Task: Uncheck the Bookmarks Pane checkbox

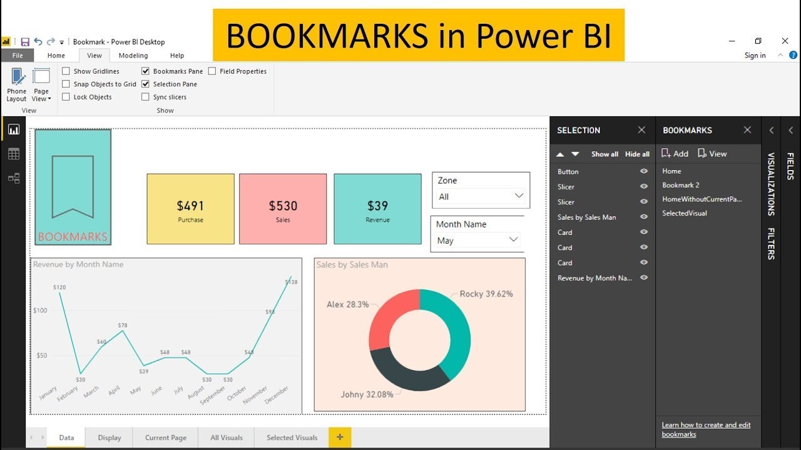Action: click(x=145, y=71)
